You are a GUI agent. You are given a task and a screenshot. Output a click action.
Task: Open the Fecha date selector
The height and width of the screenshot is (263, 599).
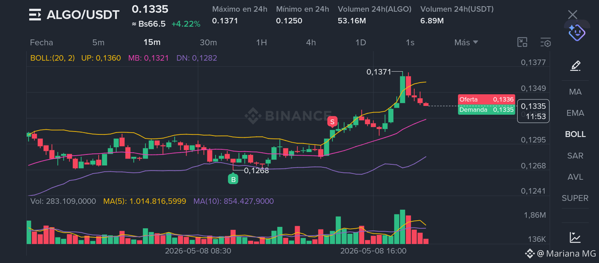pyautogui.click(x=41, y=42)
